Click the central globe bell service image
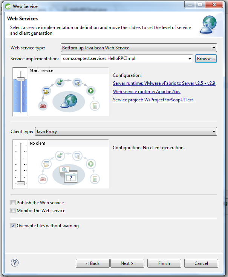Image resolution: width=228 pixels, height=277 pixels. click(x=69, y=101)
